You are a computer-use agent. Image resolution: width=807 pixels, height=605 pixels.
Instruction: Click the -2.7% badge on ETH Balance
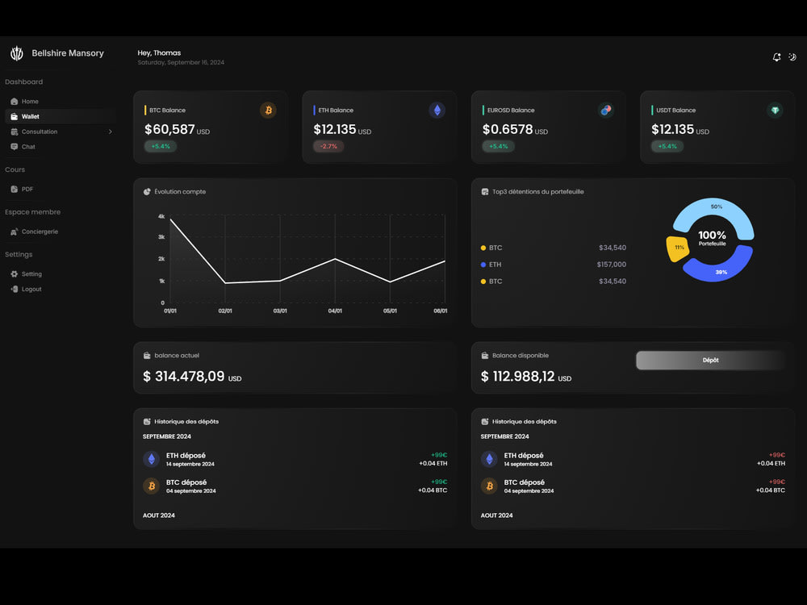click(x=328, y=146)
